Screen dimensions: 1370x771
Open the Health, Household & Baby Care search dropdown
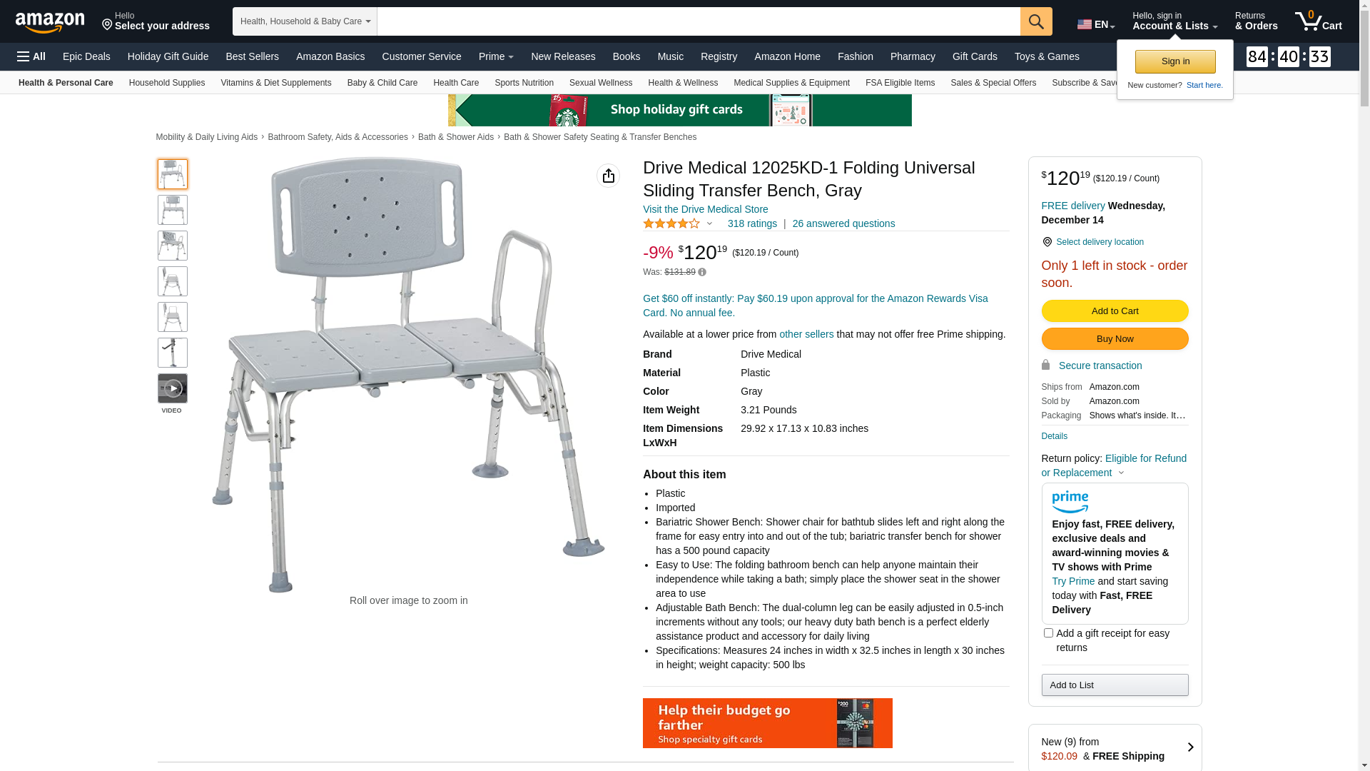[x=305, y=21]
